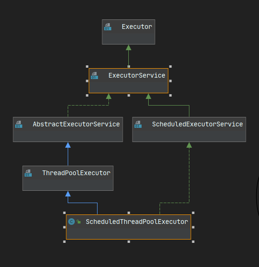Image resolution: width=259 pixels, height=267 pixels.
Task: Click the green unlocked icon on ScheduledThreadPoolExecutor
Action: click(x=79, y=222)
